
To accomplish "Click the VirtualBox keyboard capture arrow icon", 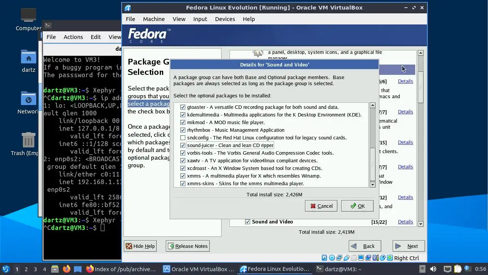I will (390, 258).
